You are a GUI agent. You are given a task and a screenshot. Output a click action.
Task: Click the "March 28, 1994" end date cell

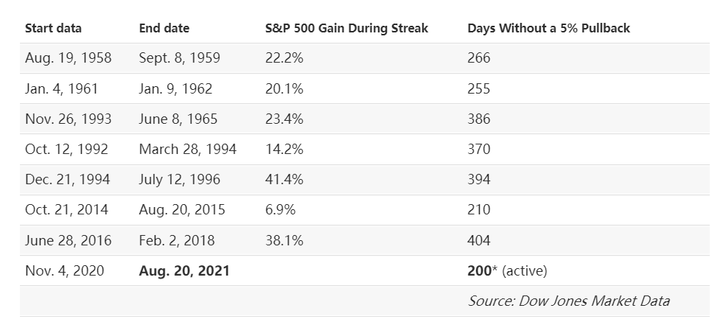click(187, 149)
